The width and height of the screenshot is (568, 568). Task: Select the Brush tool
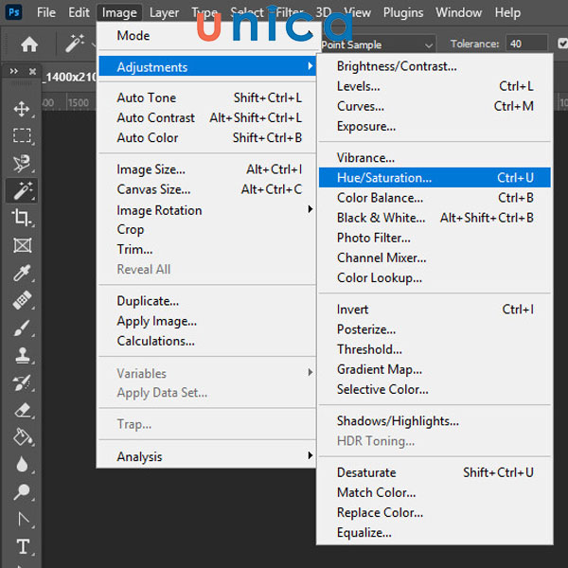pyautogui.click(x=23, y=328)
